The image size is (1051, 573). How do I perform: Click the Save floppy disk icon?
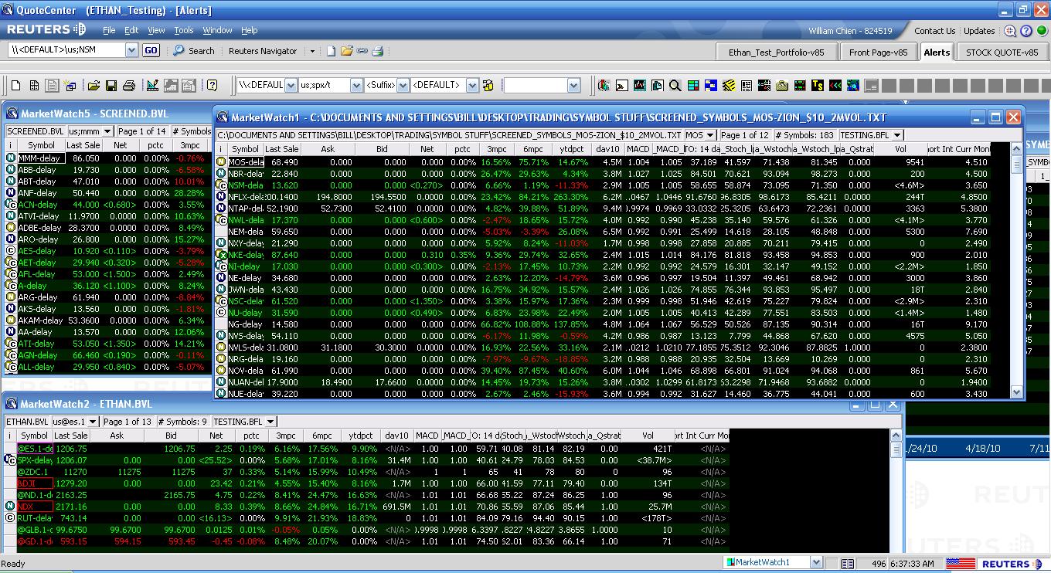111,86
